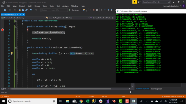Click the dotnet.exe console window title bar

click(x=151, y=11)
